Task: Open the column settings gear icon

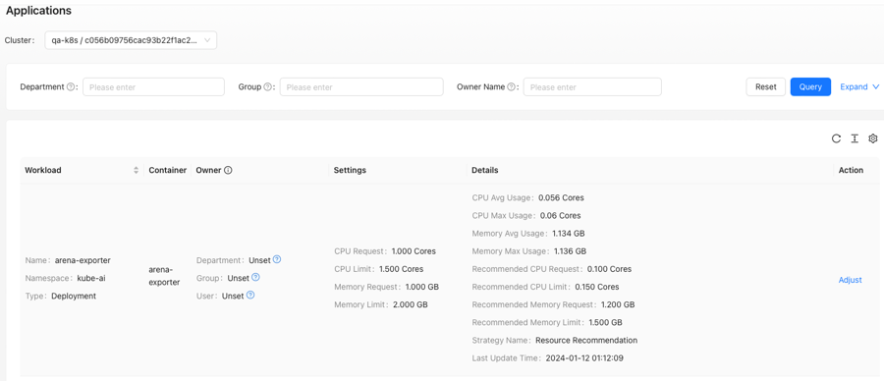Action: pyautogui.click(x=873, y=138)
